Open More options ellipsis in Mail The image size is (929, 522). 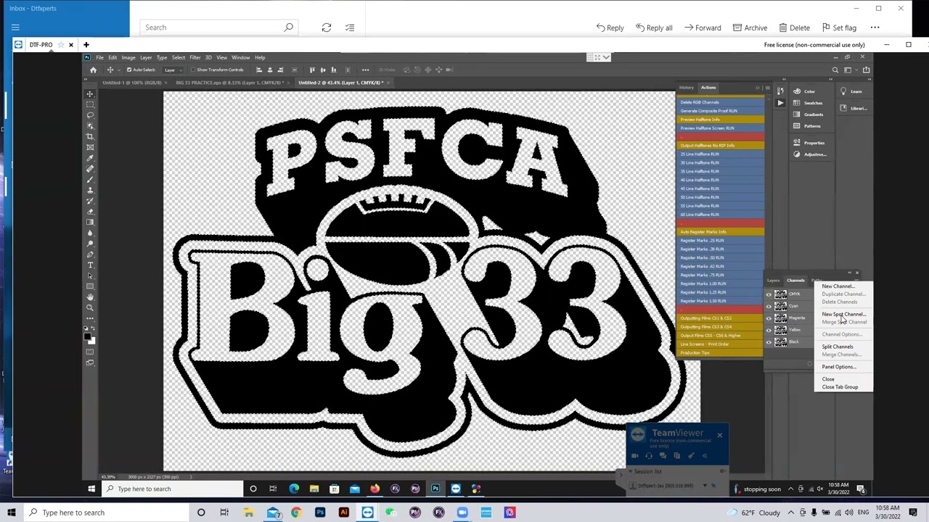point(875,28)
